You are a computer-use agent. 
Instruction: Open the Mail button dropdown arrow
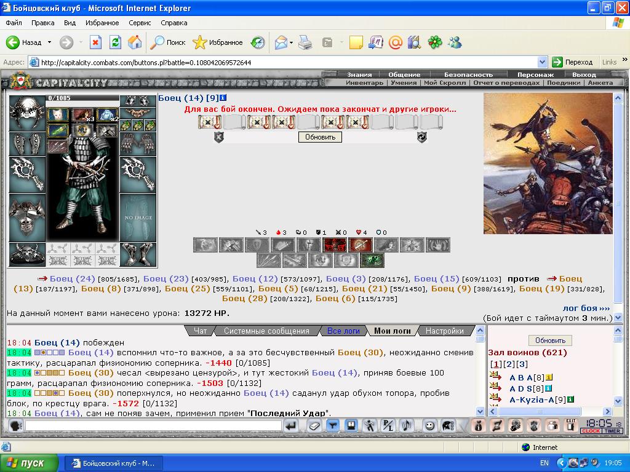tap(291, 42)
